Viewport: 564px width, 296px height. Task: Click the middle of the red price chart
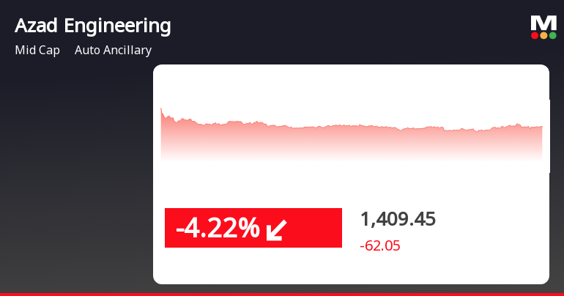tap(352, 139)
